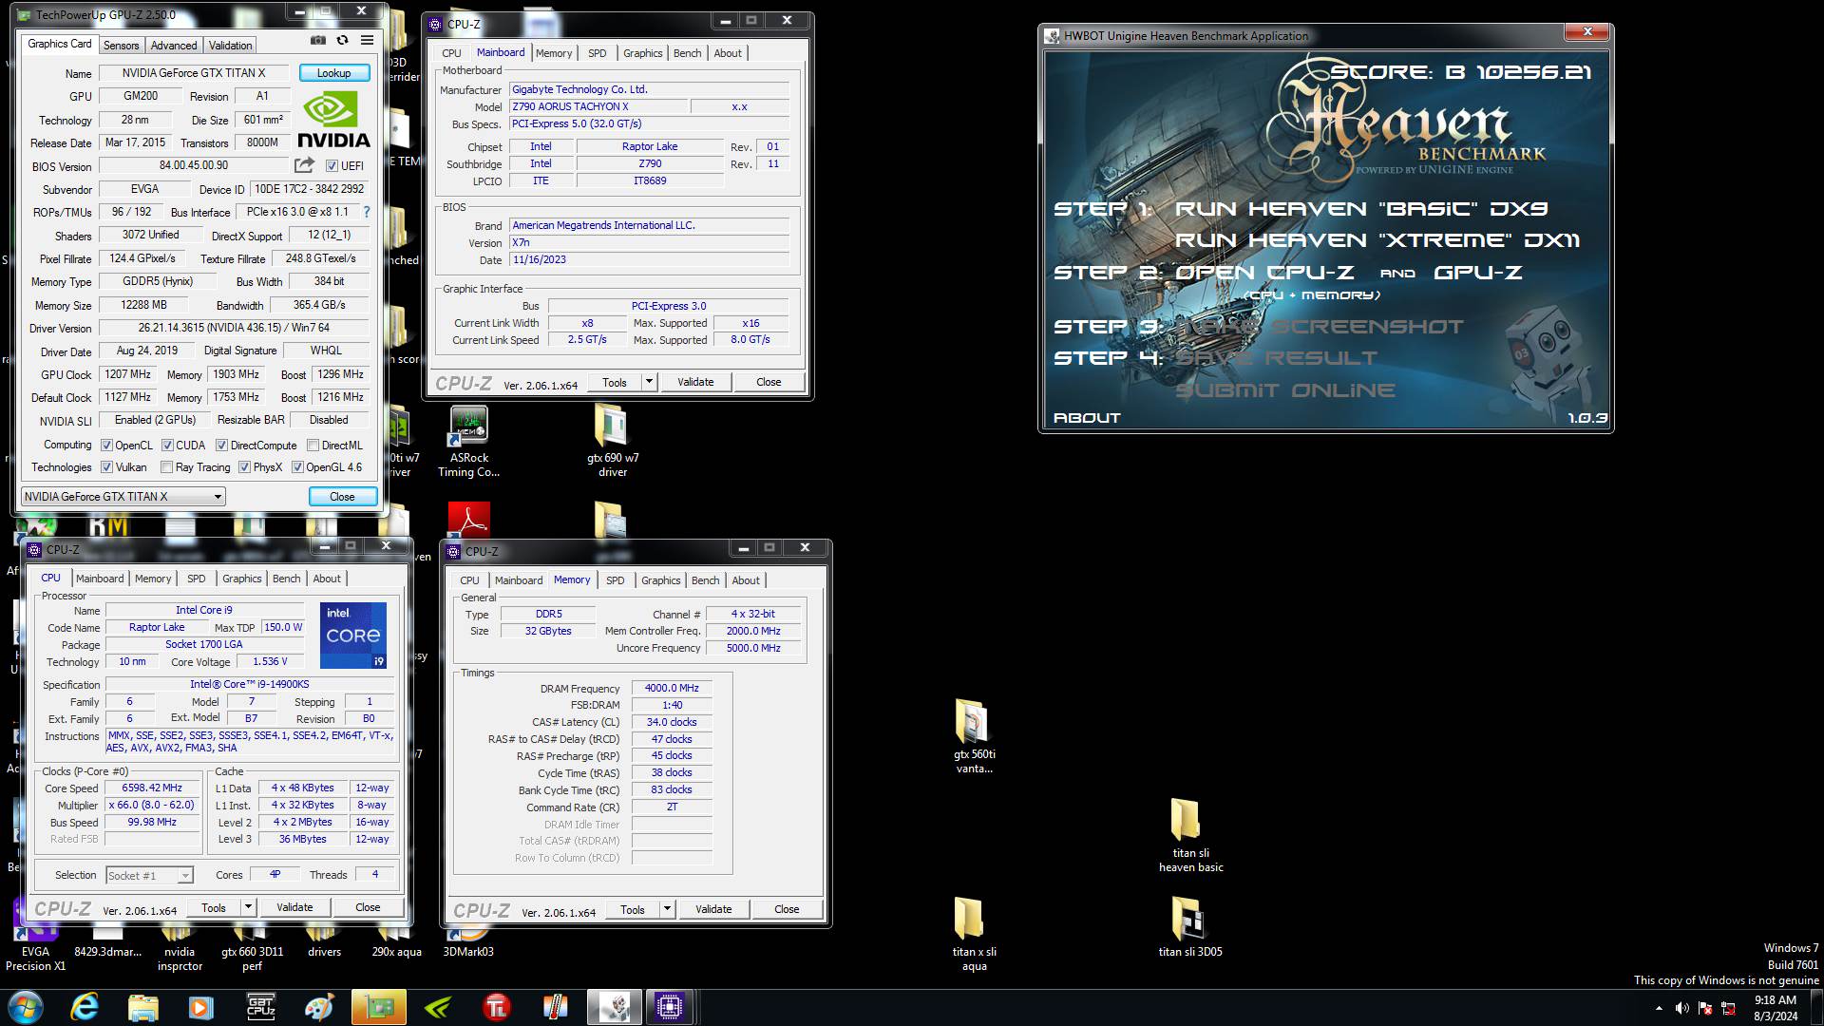Open Paint from the taskbar
This screenshot has height=1026, width=1824.
[x=319, y=1007]
